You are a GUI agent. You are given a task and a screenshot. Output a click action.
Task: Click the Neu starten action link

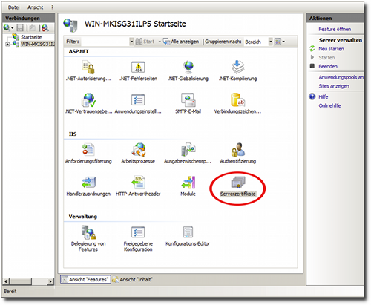[331, 49]
